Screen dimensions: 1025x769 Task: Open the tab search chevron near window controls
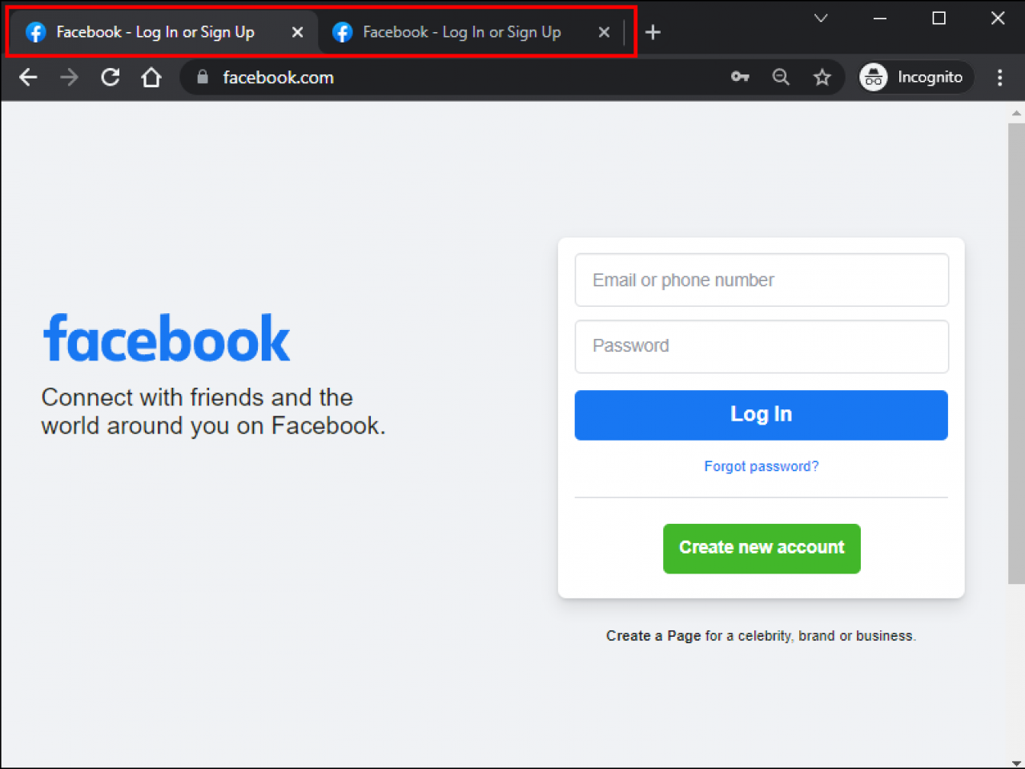(x=820, y=18)
